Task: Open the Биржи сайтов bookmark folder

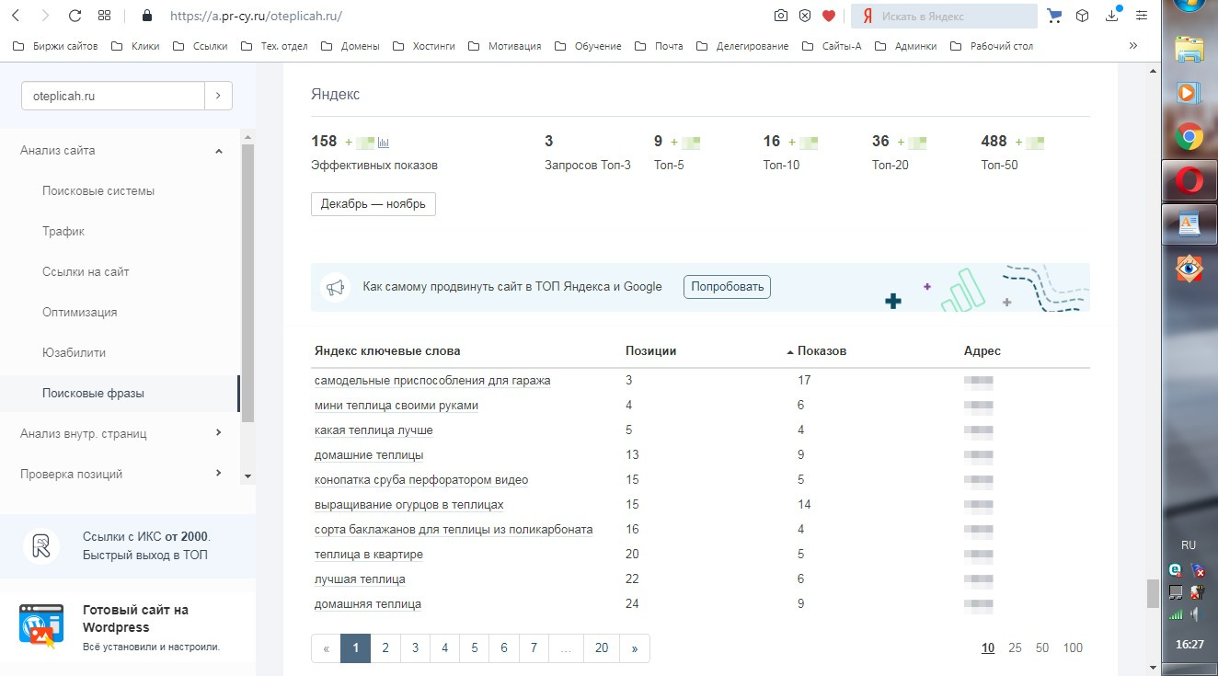Action: (56, 46)
